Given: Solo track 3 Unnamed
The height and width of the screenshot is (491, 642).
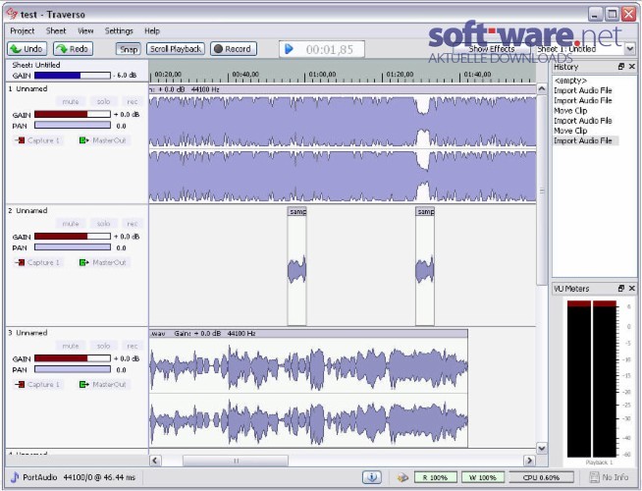Looking at the screenshot, I should click(x=103, y=346).
